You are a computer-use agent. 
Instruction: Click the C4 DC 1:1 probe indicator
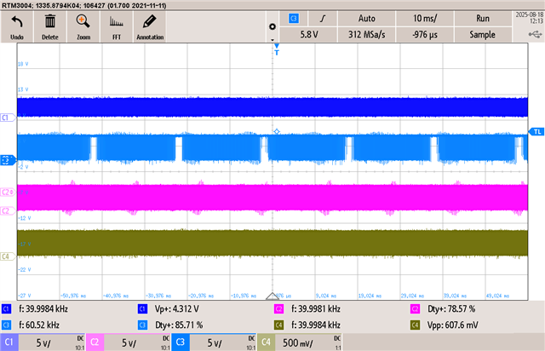point(337,342)
